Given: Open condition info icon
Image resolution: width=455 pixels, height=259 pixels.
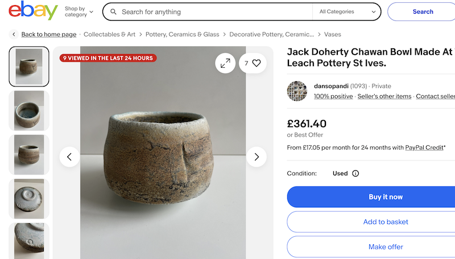Looking at the screenshot, I should tap(355, 173).
